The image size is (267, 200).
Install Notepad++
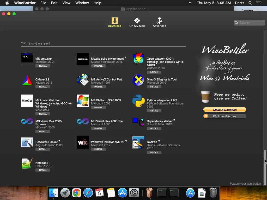(x=43, y=170)
